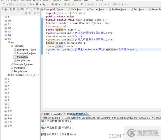Open the external tools dropdown arrow
The image size is (161, 140).
47,4
